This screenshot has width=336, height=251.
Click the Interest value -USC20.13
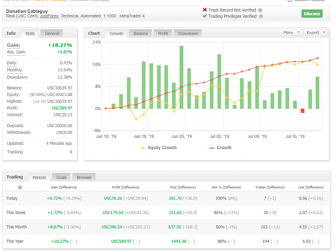[62, 115]
